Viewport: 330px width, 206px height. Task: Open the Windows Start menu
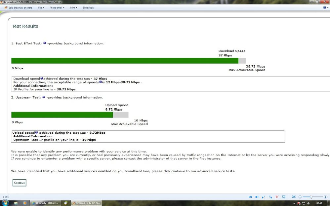[5, 203]
